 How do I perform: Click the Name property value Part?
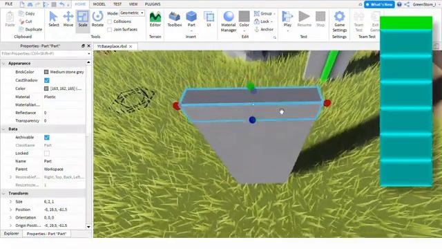point(48,161)
